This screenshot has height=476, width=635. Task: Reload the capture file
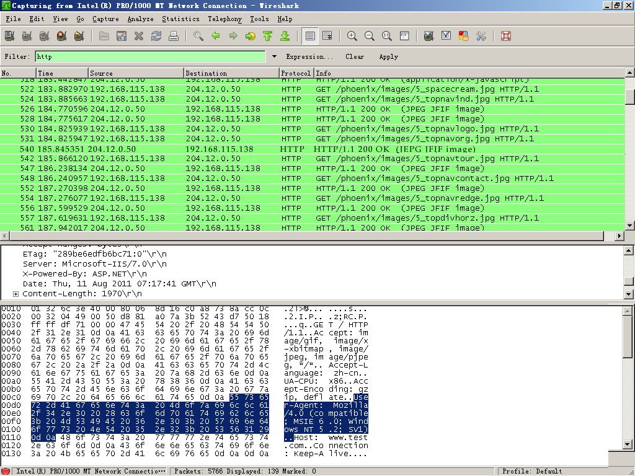click(156, 36)
